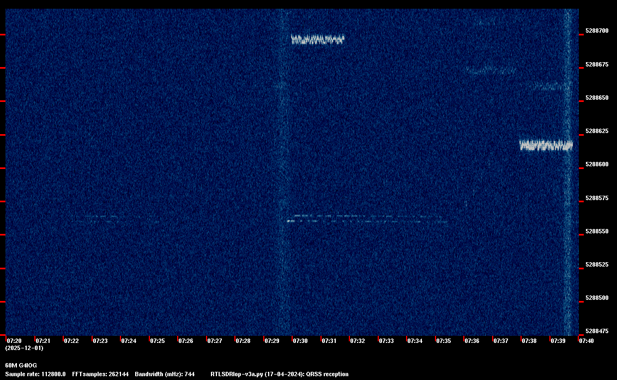Click the 5288575 frequency label

coord(597,198)
